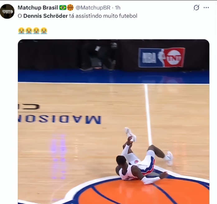Viewport: 217px width, 204px height.
Task: Click the Brazil flag emoji
Action: (63, 7)
